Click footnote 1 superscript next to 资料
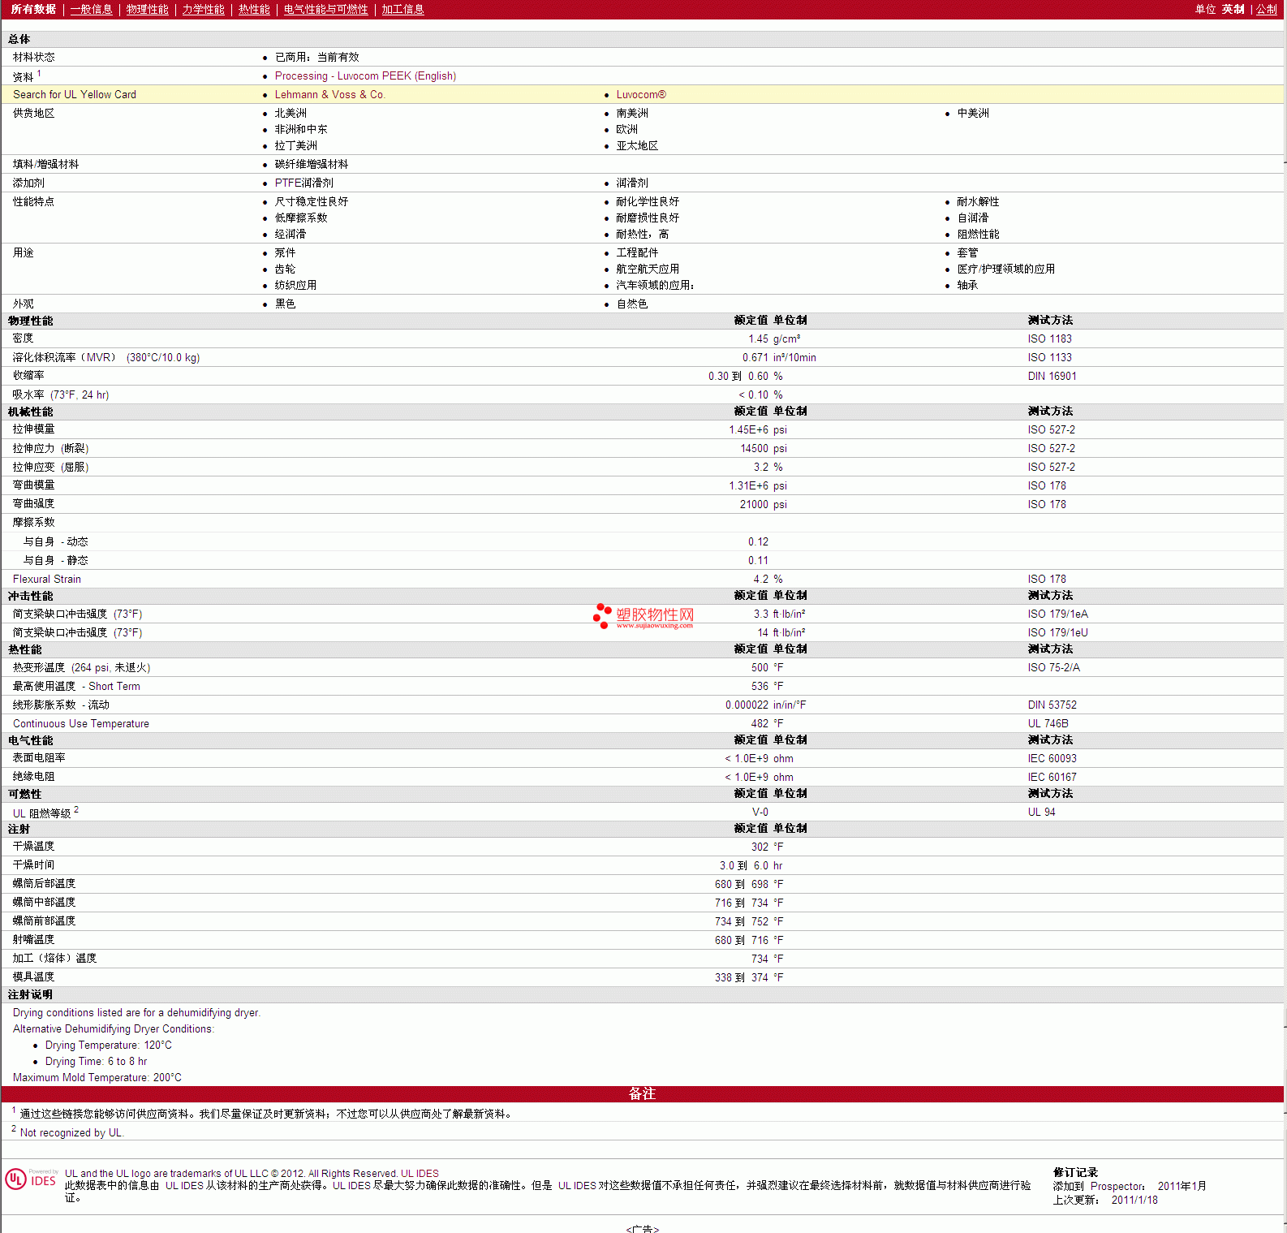The height and width of the screenshot is (1233, 1287). (39, 73)
